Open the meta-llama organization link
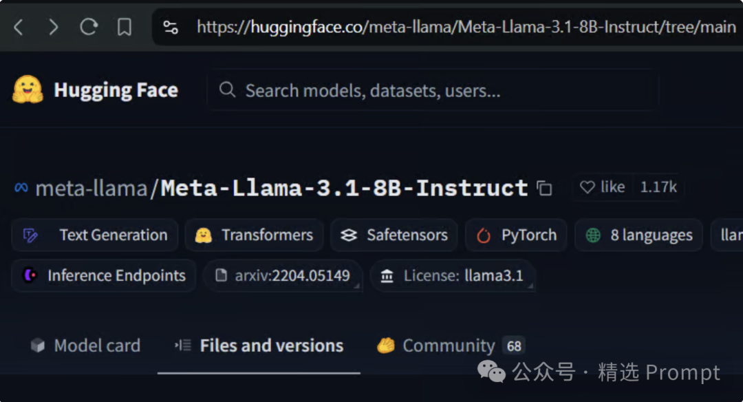 (x=91, y=188)
